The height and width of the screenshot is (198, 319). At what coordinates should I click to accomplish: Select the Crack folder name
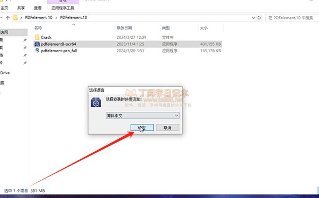(x=46, y=38)
